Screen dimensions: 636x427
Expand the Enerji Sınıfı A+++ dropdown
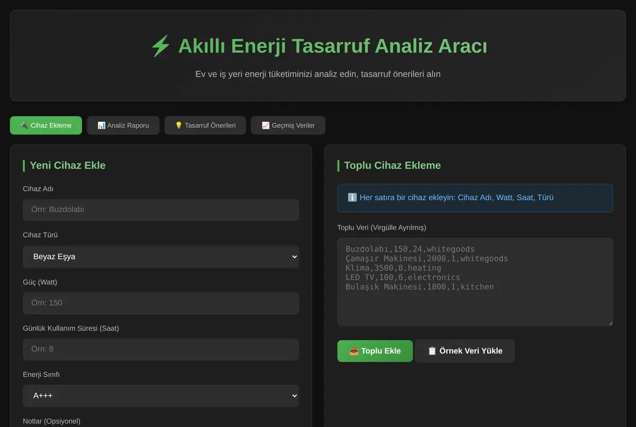coord(161,396)
